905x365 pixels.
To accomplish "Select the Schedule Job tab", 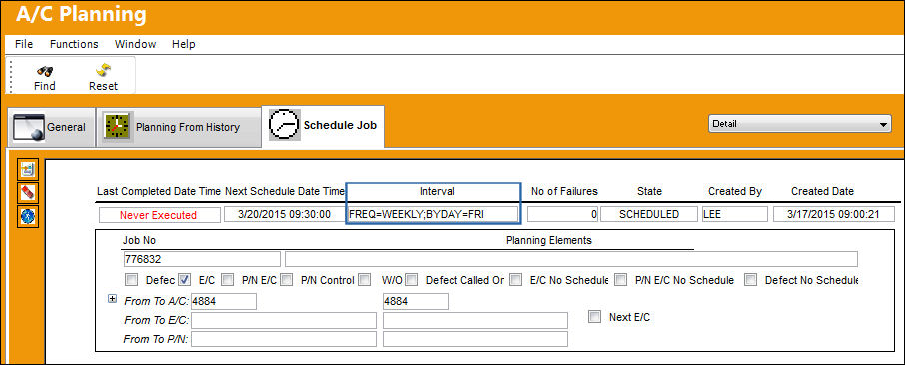I will coord(323,125).
